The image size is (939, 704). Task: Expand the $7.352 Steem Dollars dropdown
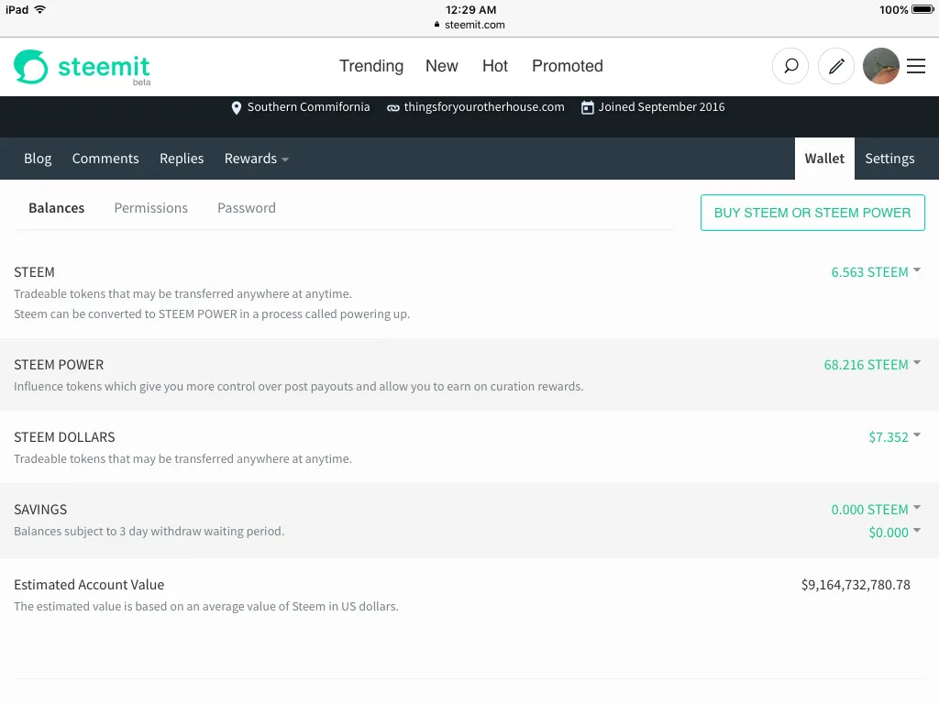click(895, 437)
